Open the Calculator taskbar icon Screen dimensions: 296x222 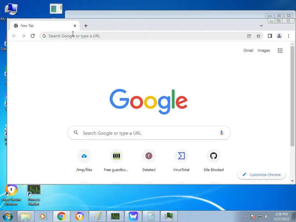tap(151, 216)
